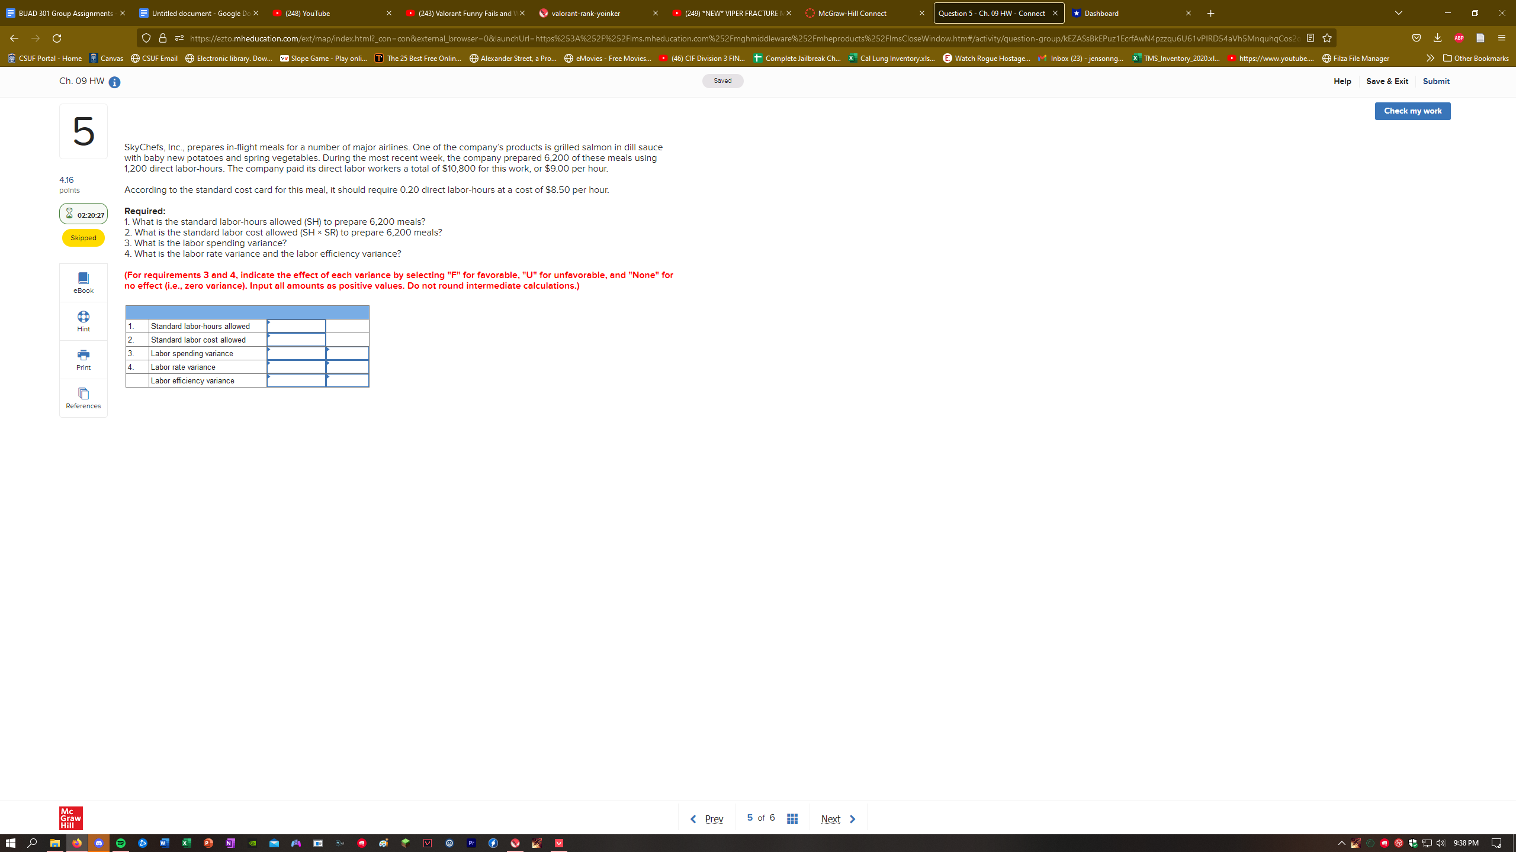1516x852 pixels.
Task: Click the Standard labor cost allowed input
Action: coord(296,340)
